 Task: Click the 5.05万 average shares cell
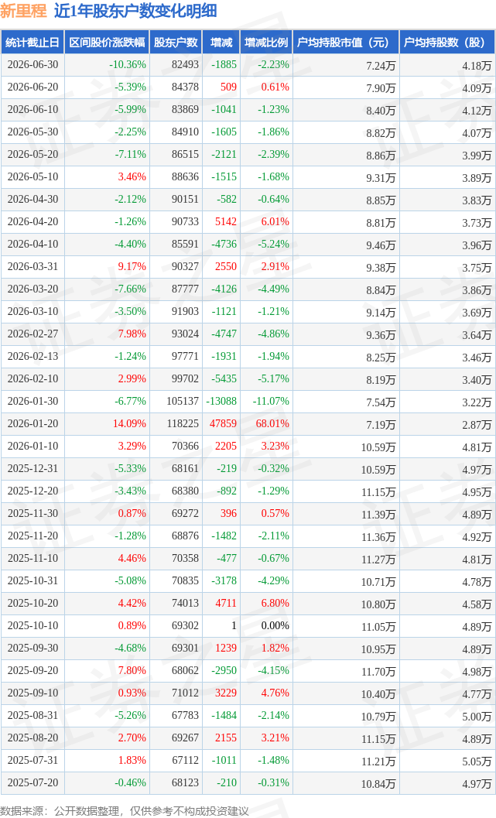point(477,762)
